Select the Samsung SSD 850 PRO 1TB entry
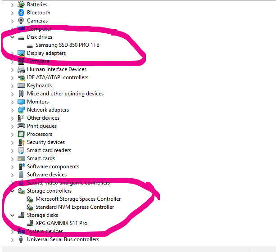Screen dimensions: 276x252 pos(68,45)
